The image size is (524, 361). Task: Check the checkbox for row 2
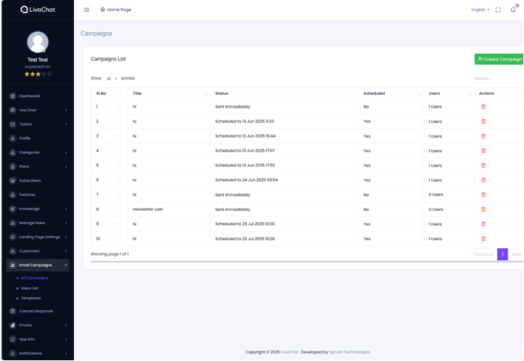point(119,121)
